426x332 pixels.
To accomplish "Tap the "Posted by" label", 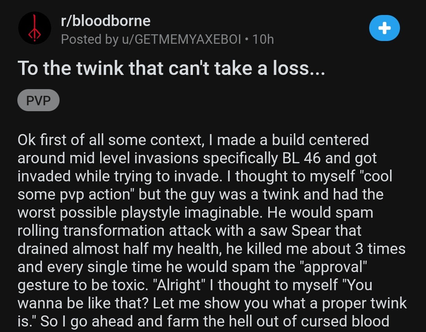I will pos(89,39).
